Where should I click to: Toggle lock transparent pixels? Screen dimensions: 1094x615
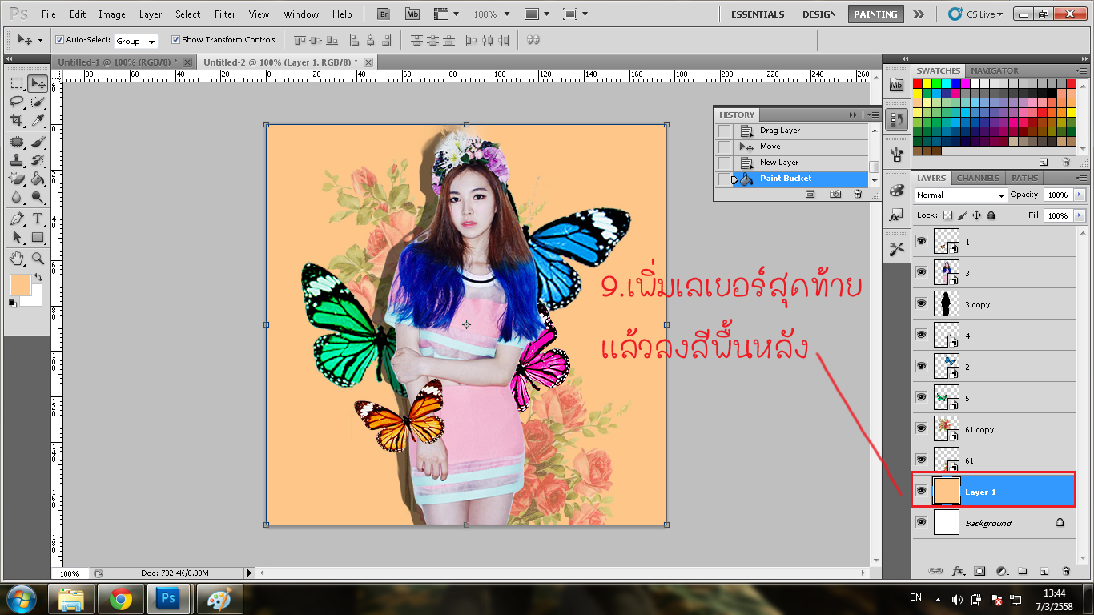tap(947, 215)
